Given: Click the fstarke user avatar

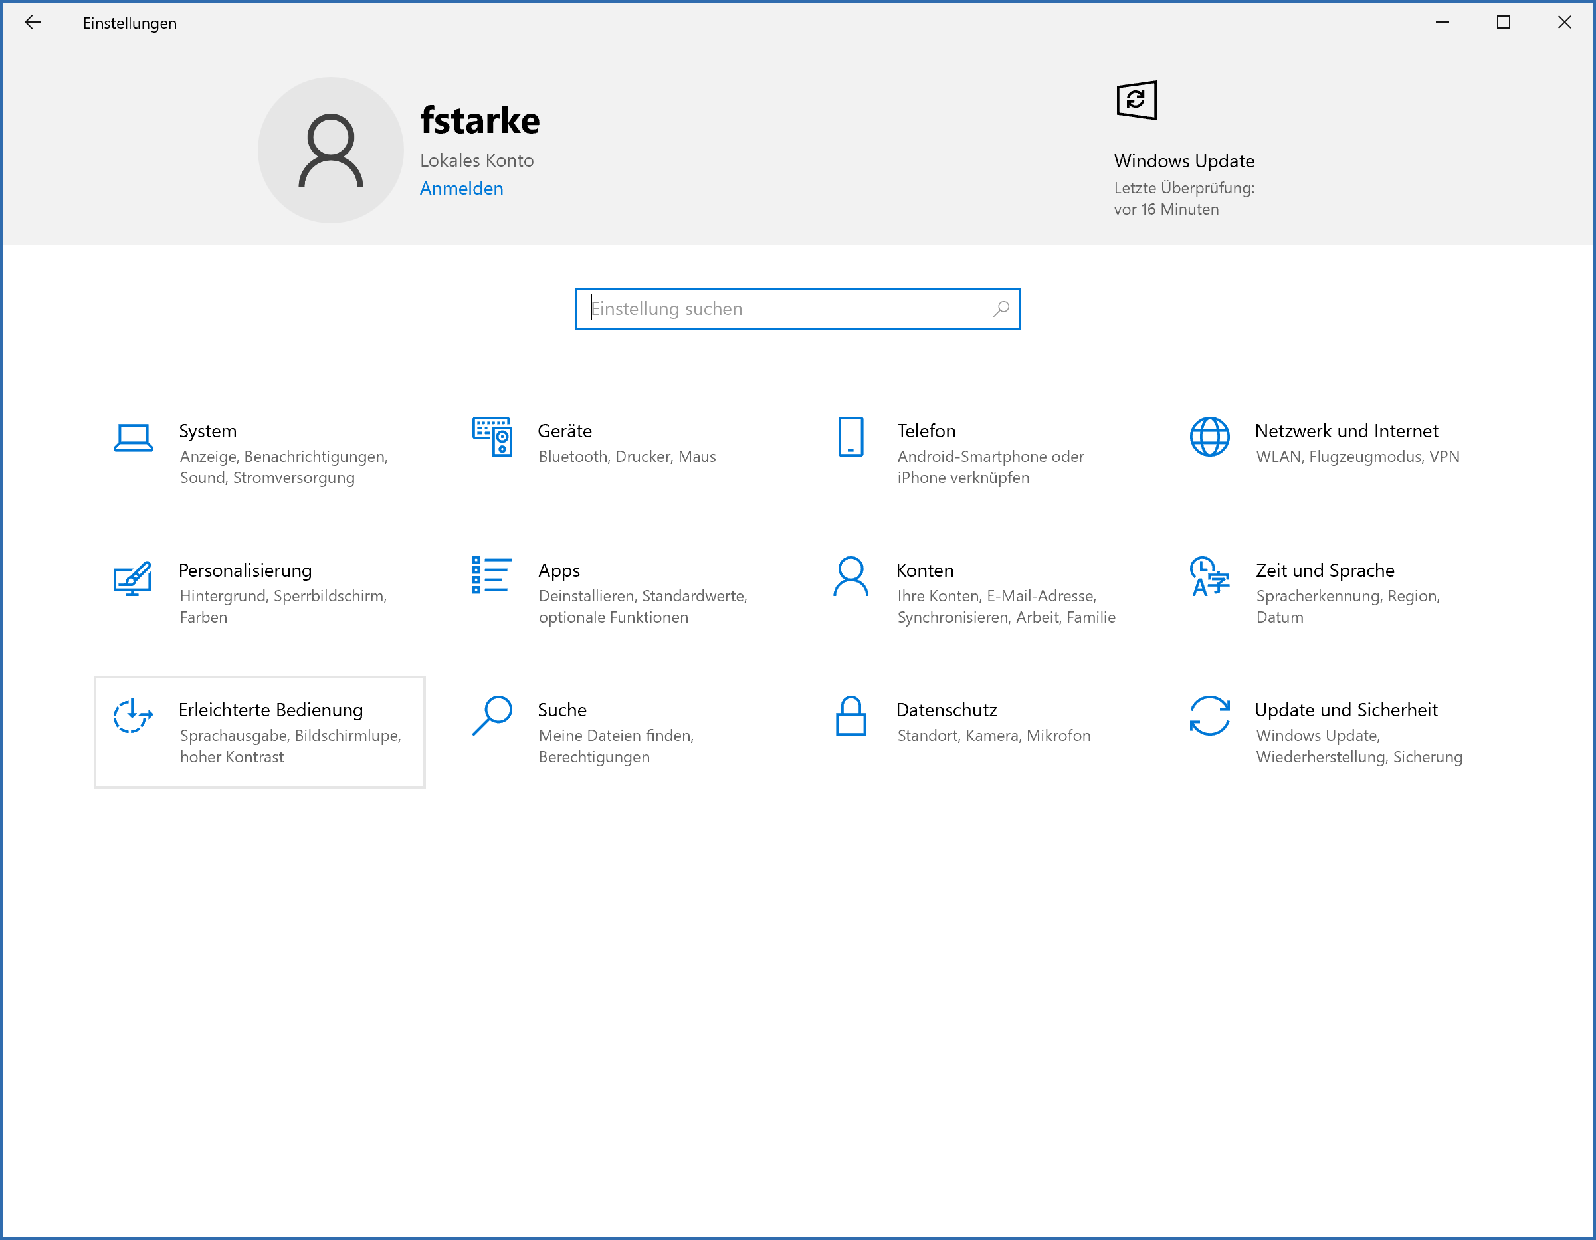Looking at the screenshot, I should (330, 150).
